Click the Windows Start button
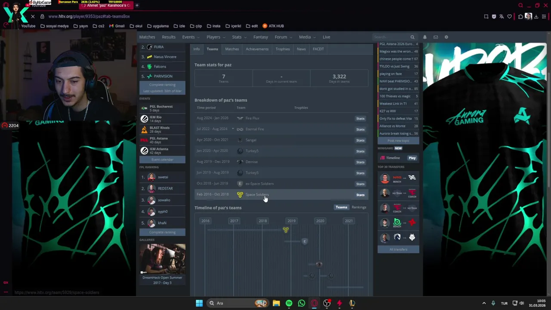The width and height of the screenshot is (551, 310). pyautogui.click(x=199, y=303)
